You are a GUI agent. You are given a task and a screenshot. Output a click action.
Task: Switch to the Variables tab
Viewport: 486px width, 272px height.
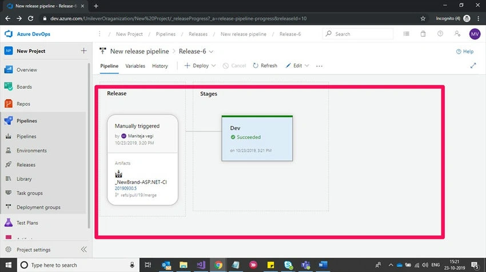(x=135, y=66)
